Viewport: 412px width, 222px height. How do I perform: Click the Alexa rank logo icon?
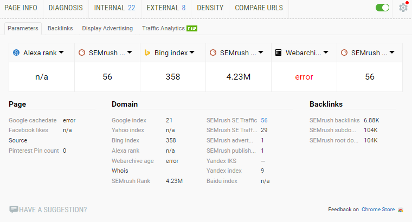[x=16, y=53]
